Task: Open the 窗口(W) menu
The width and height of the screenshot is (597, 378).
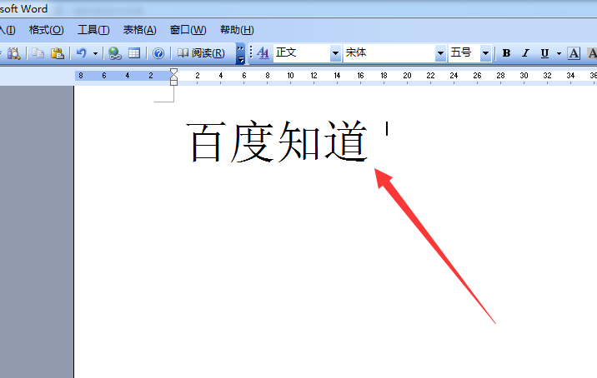Action: [188, 30]
